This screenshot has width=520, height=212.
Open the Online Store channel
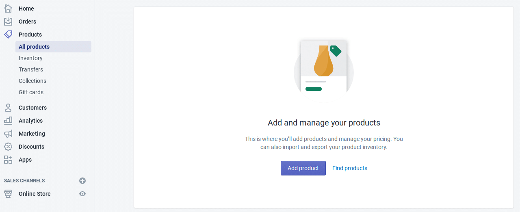[x=35, y=194]
